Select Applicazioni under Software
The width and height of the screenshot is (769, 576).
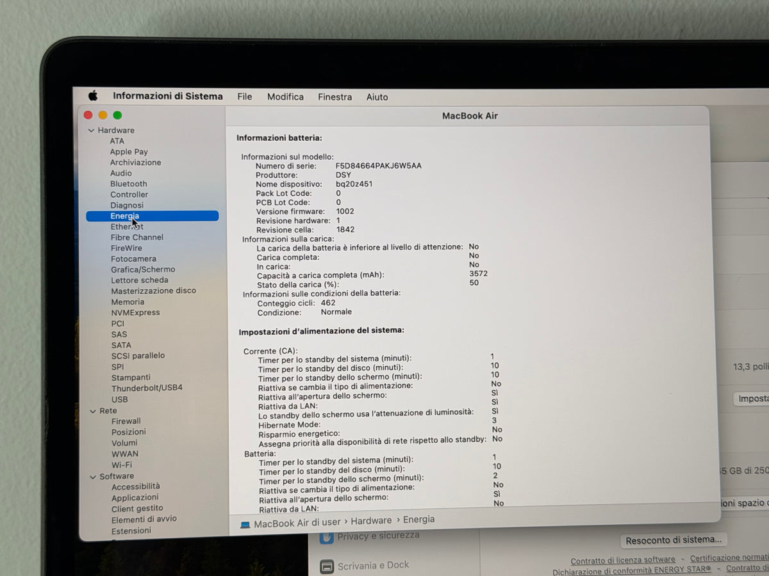click(x=135, y=497)
